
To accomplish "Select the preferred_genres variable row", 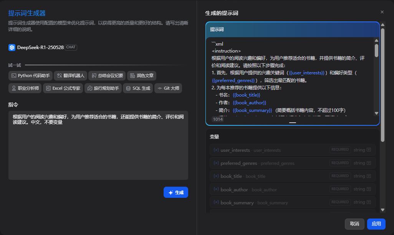I will [x=293, y=163].
